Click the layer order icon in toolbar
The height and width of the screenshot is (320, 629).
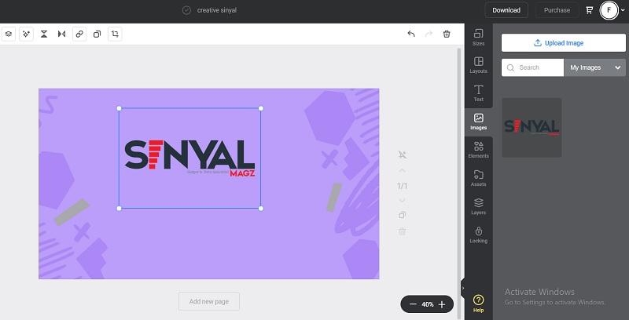[9, 35]
